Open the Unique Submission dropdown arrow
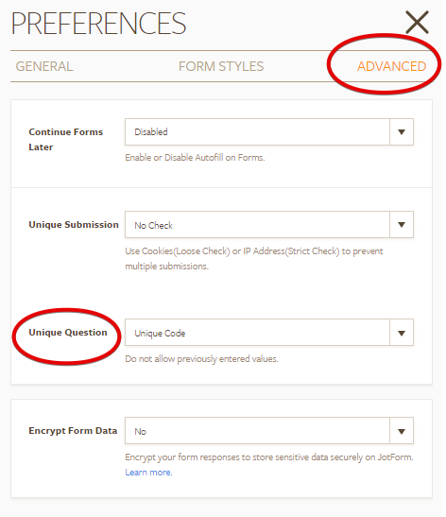 (402, 225)
